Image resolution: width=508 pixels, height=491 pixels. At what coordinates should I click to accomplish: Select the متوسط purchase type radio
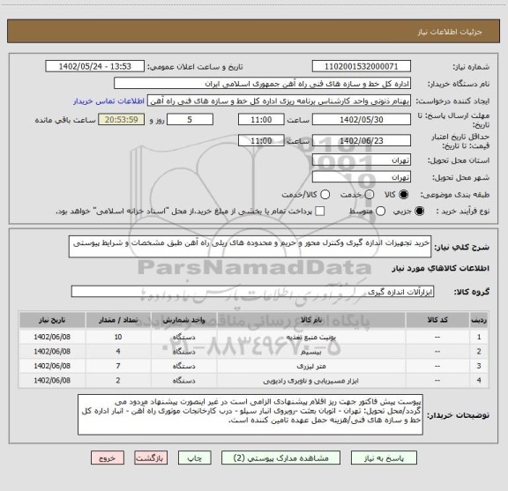click(380, 212)
